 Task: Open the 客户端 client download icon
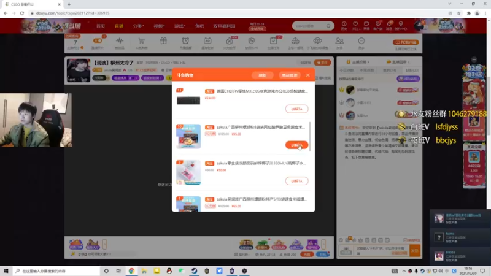tap(377, 26)
